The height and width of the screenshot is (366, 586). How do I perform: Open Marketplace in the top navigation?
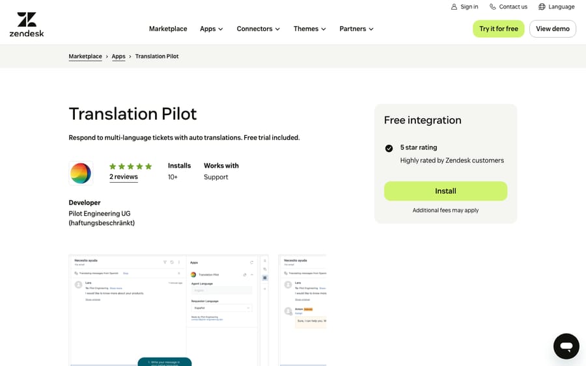click(x=168, y=29)
